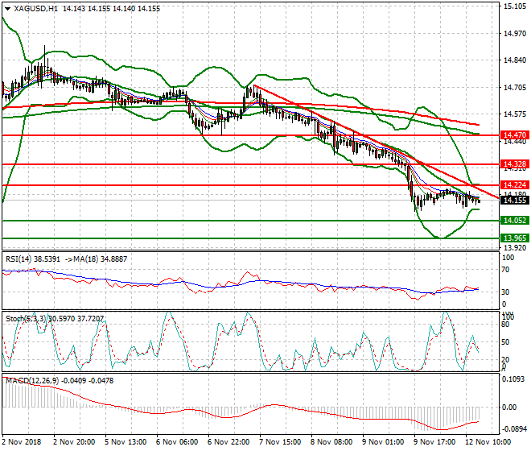Click the MACD scale value 0.1093

[x=514, y=378]
